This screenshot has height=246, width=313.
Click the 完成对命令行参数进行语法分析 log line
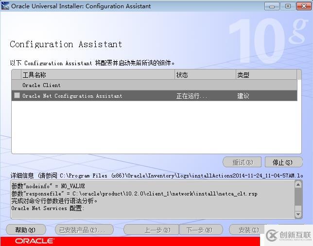click(54, 201)
